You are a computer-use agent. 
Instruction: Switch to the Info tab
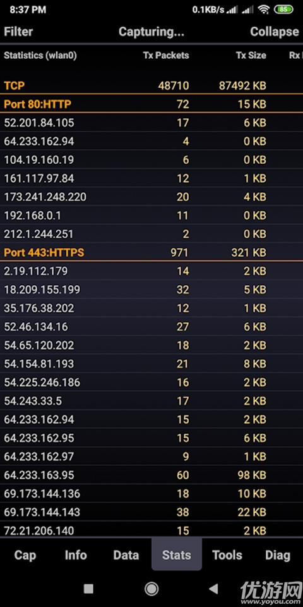point(76,555)
